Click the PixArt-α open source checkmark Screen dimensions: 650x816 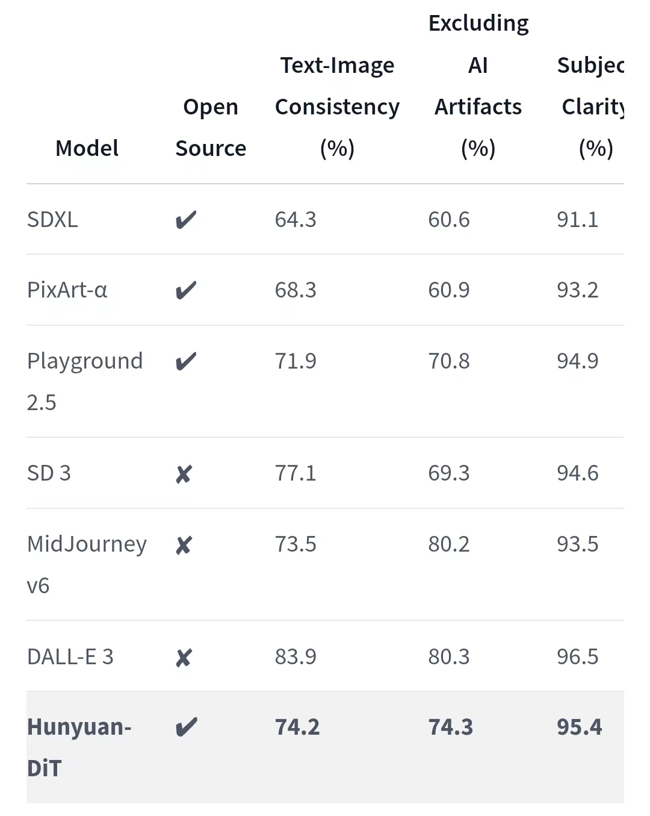pyautogui.click(x=186, y=290)
